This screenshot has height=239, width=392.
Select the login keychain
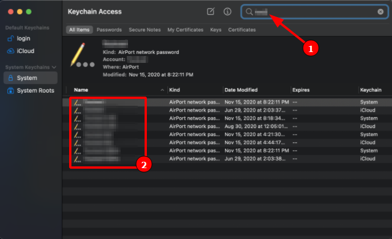point(30,38)
